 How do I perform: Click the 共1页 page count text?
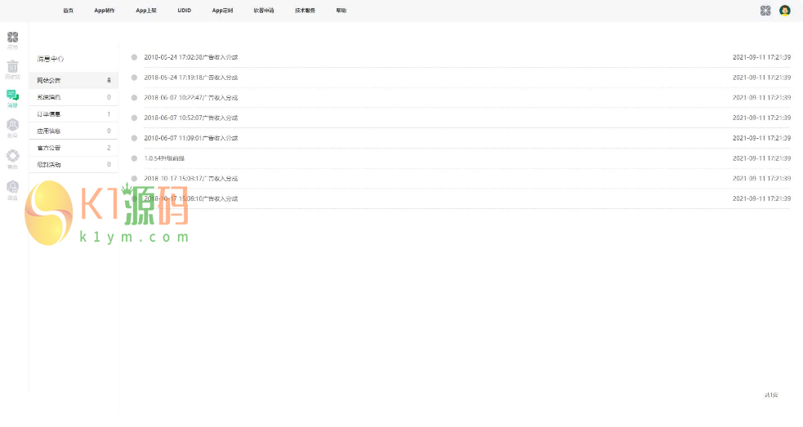point(771,394)
